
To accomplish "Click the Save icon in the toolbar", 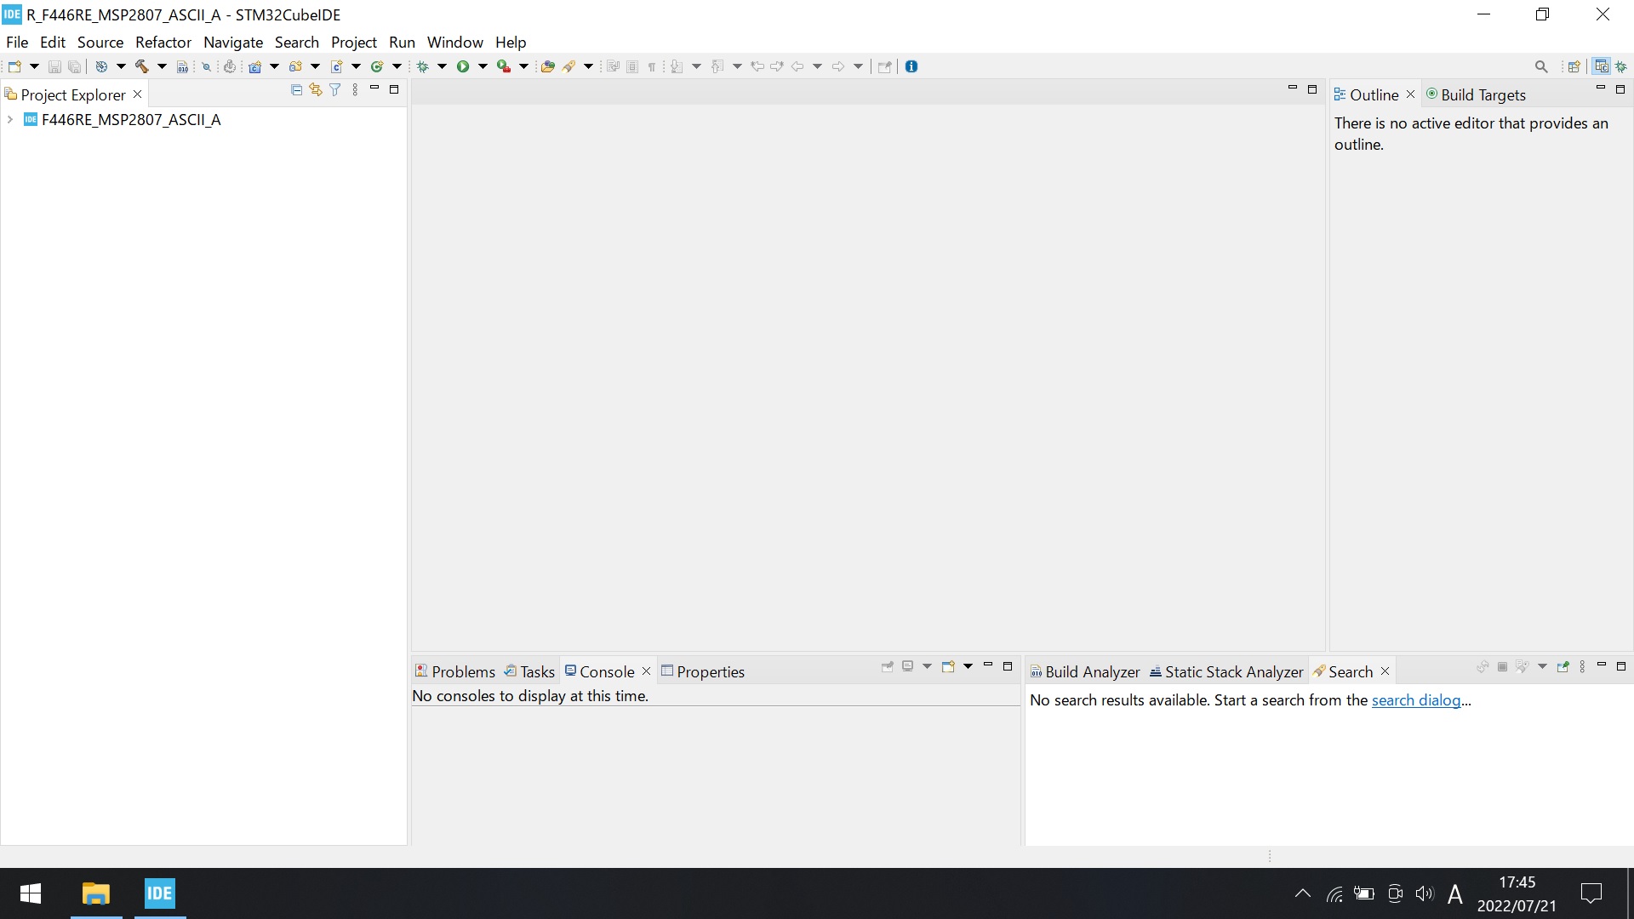I will pos(53,66).
